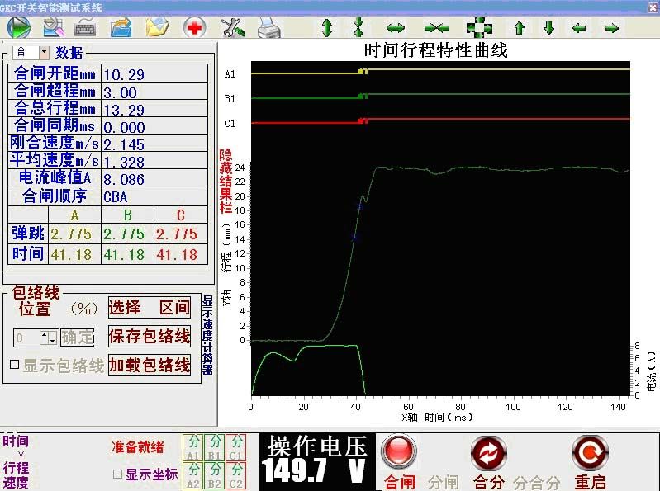Move chart right with green right arrow
The width and height of the screenshot is (660, 491).
pyautogui.click(x=611, y=29)
